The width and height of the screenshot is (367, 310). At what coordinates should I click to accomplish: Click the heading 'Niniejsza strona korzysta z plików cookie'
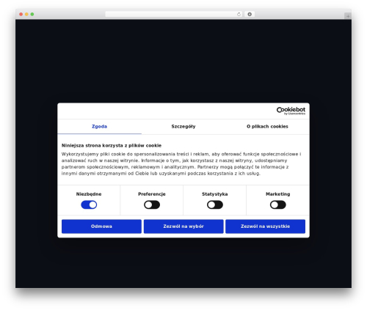(x=112, y=146)
